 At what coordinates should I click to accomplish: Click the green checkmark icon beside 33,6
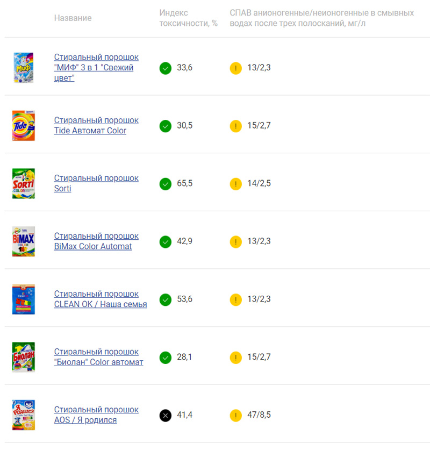tap(165, 68)
